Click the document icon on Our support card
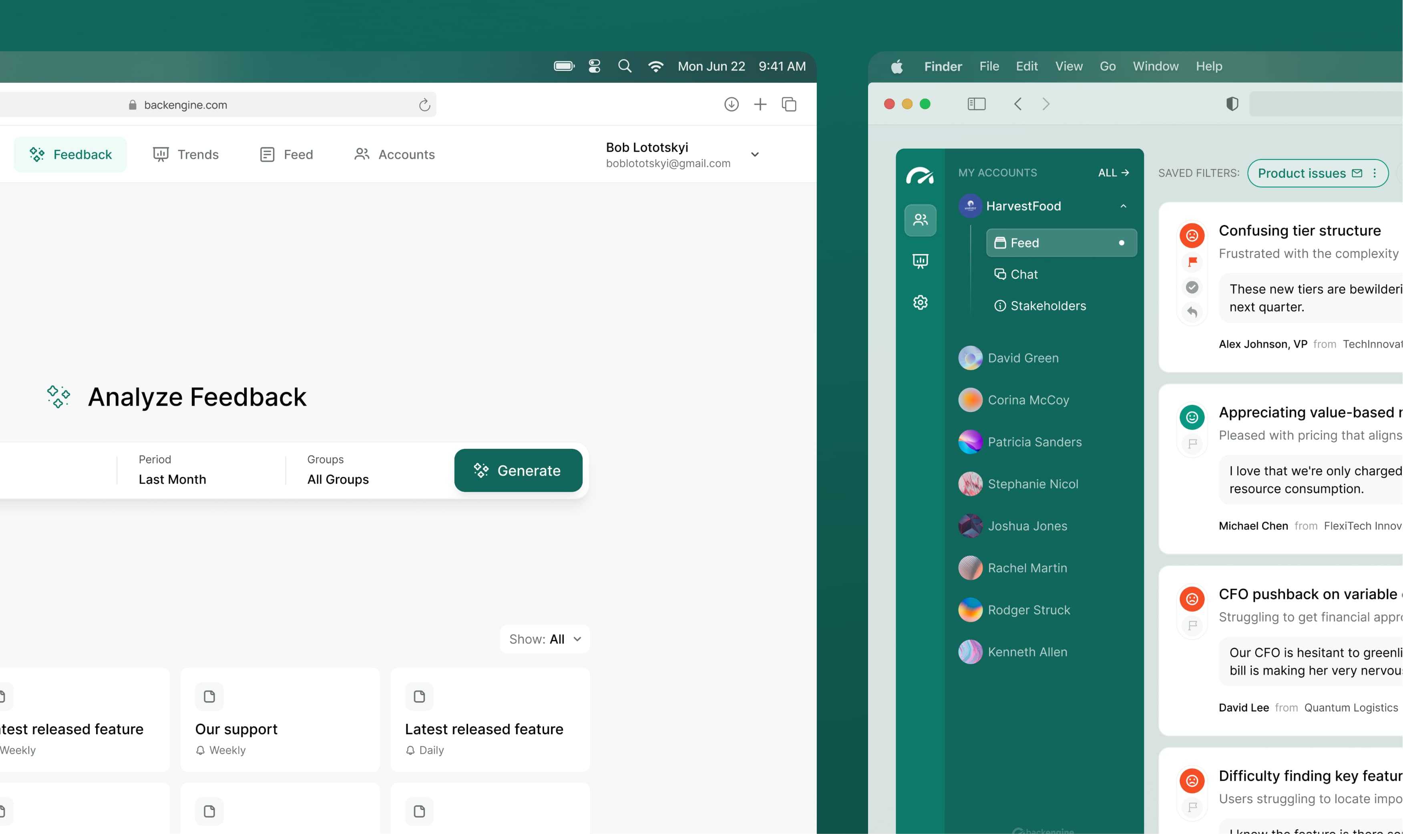 click(209, 696)
